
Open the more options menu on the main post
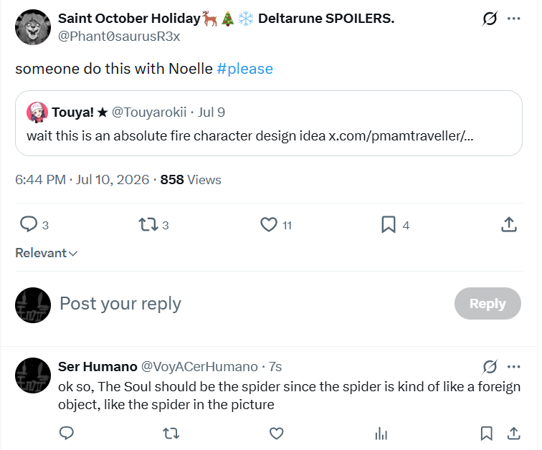point(513,19)
